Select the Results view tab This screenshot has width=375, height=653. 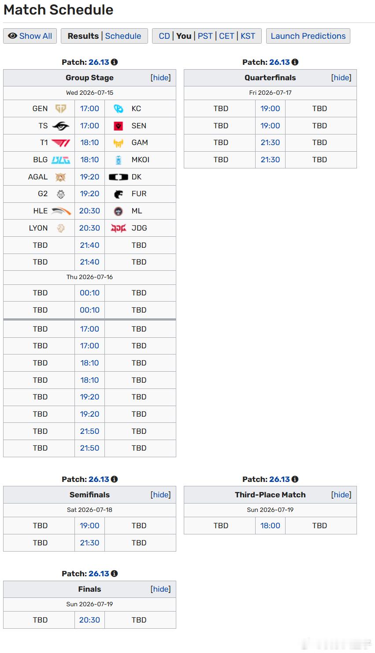[83, 36]
